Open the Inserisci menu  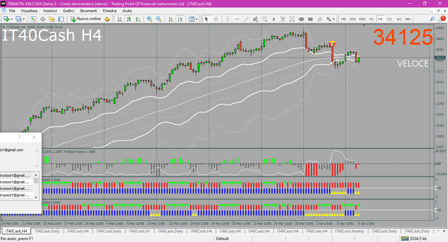[x=50, y=11]
